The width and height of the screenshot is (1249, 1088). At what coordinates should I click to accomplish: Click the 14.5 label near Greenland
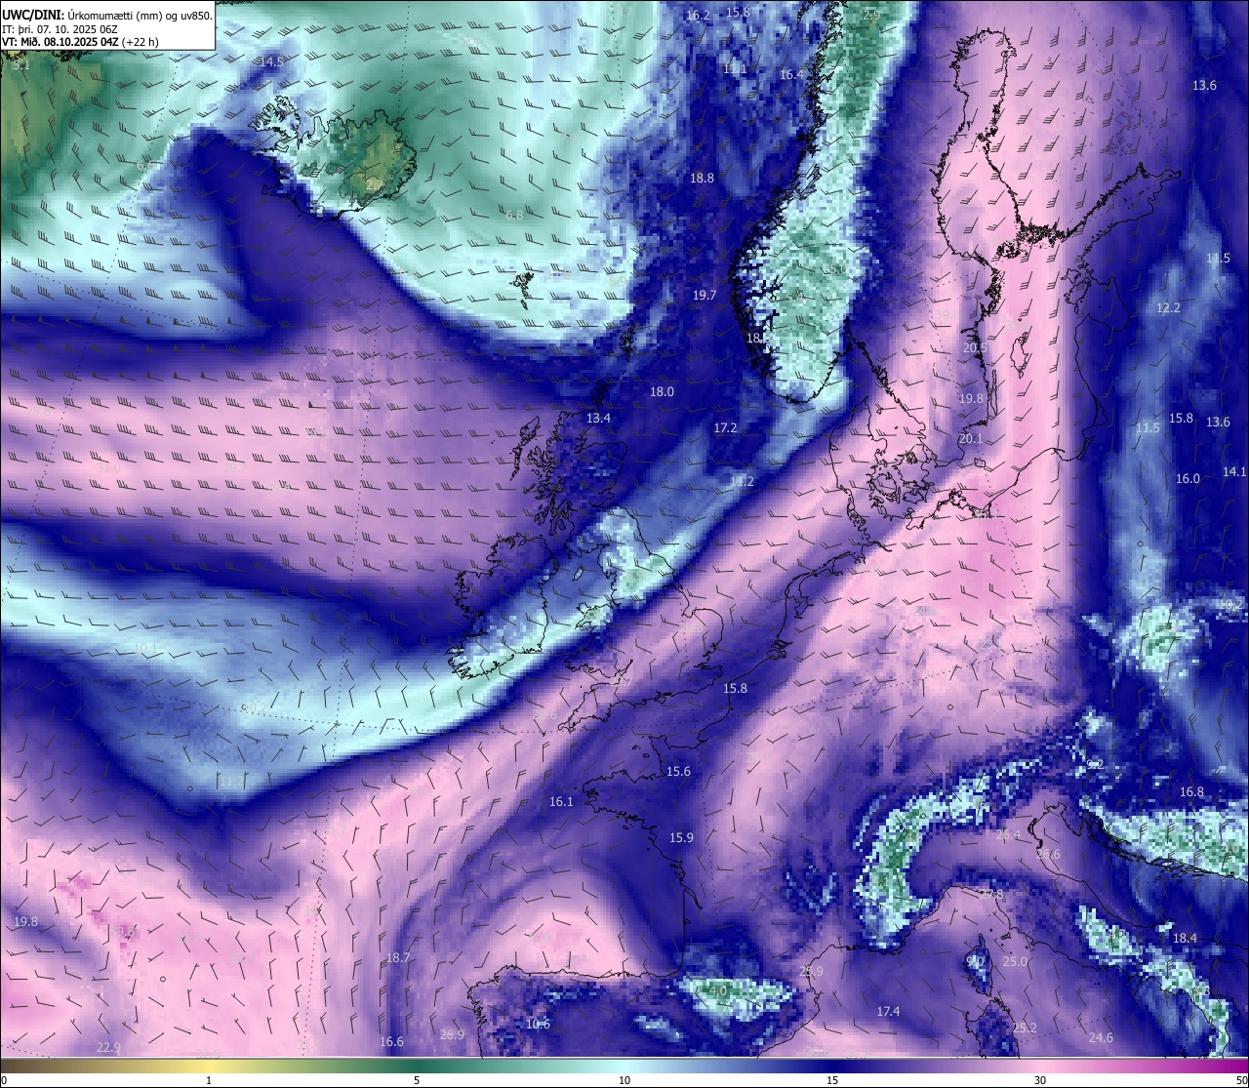click(x=271, y=60)
